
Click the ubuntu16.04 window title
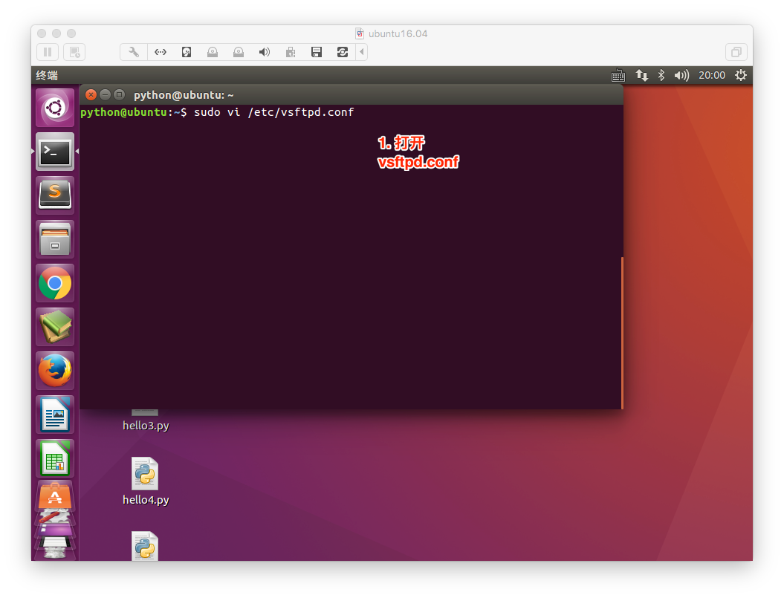click(398, 33)
